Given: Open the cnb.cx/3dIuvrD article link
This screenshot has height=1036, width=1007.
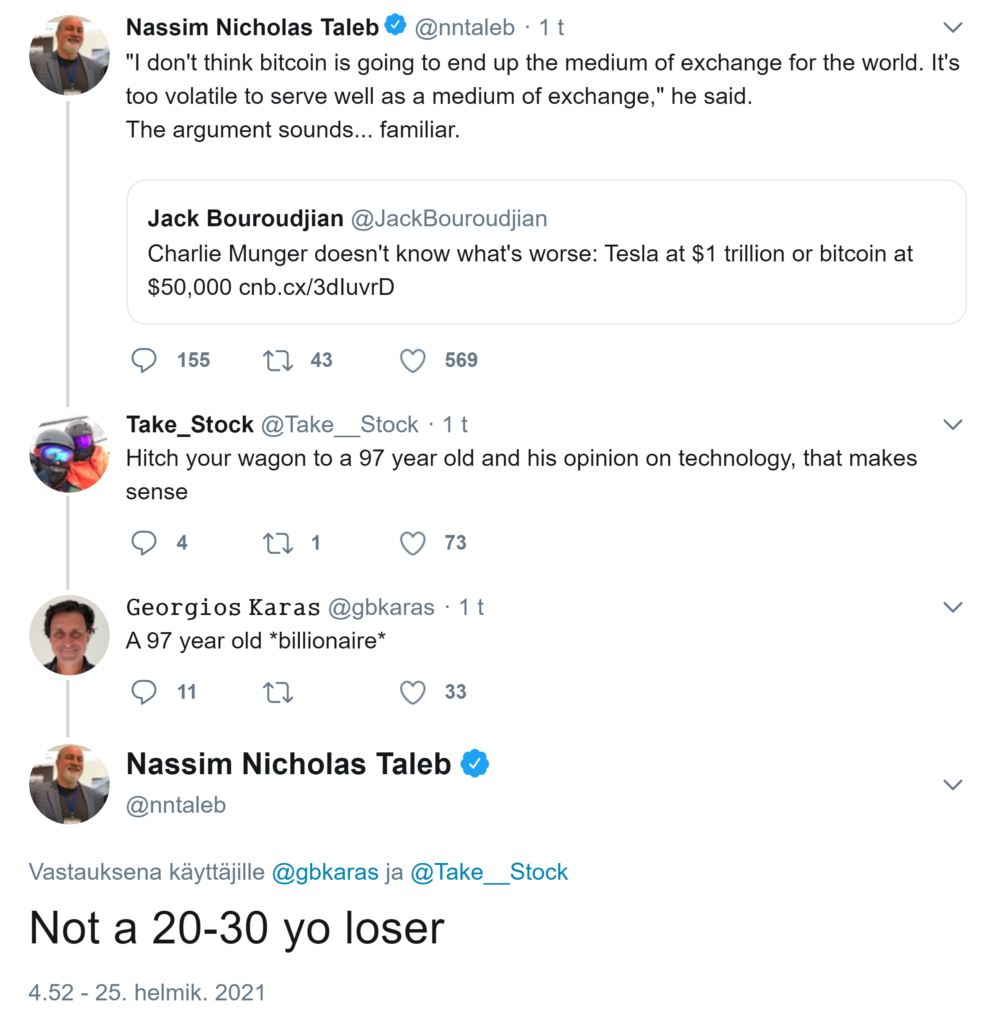Looking at the screenshot, I should click(x=316, y=287).
